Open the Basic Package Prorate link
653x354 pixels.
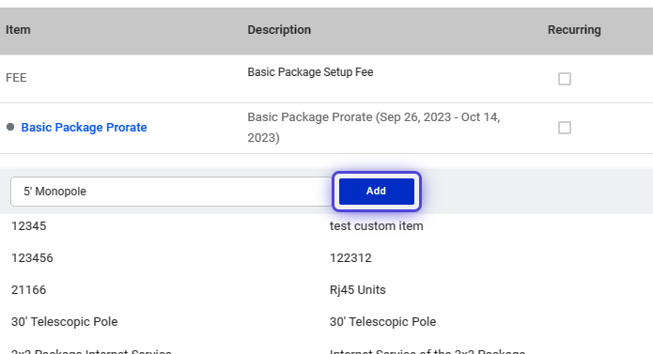pos(85,128)
